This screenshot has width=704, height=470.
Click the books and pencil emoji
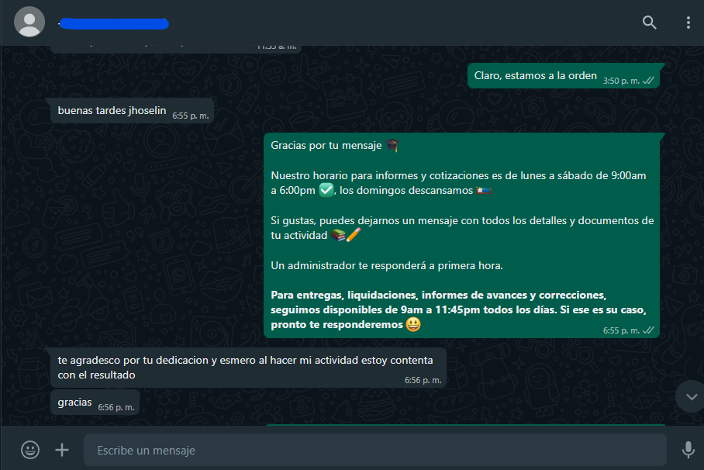(x=346, y=235)
